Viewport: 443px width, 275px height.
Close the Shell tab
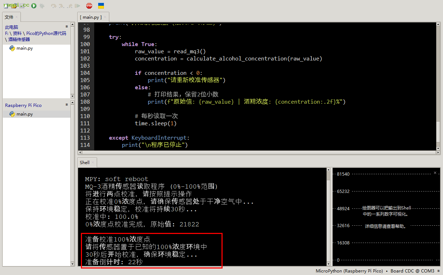pyautogui.click(x=93, y=163)
